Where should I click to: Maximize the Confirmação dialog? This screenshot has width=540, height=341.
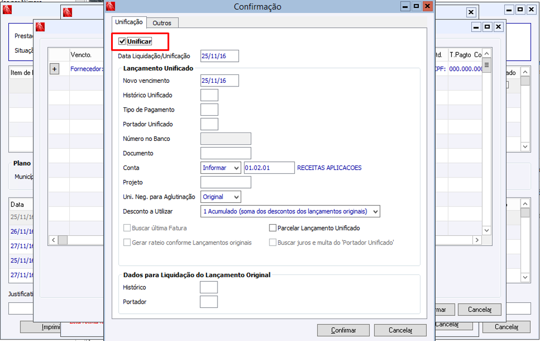click(416, 6)
